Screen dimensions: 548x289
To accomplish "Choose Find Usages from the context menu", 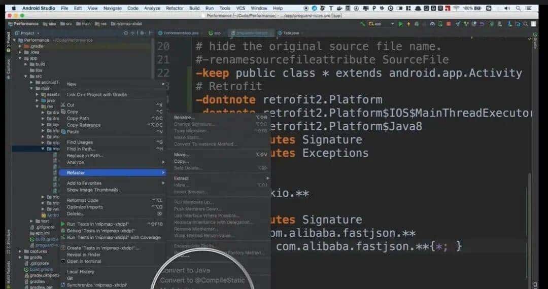I will [x=80, y=142].
